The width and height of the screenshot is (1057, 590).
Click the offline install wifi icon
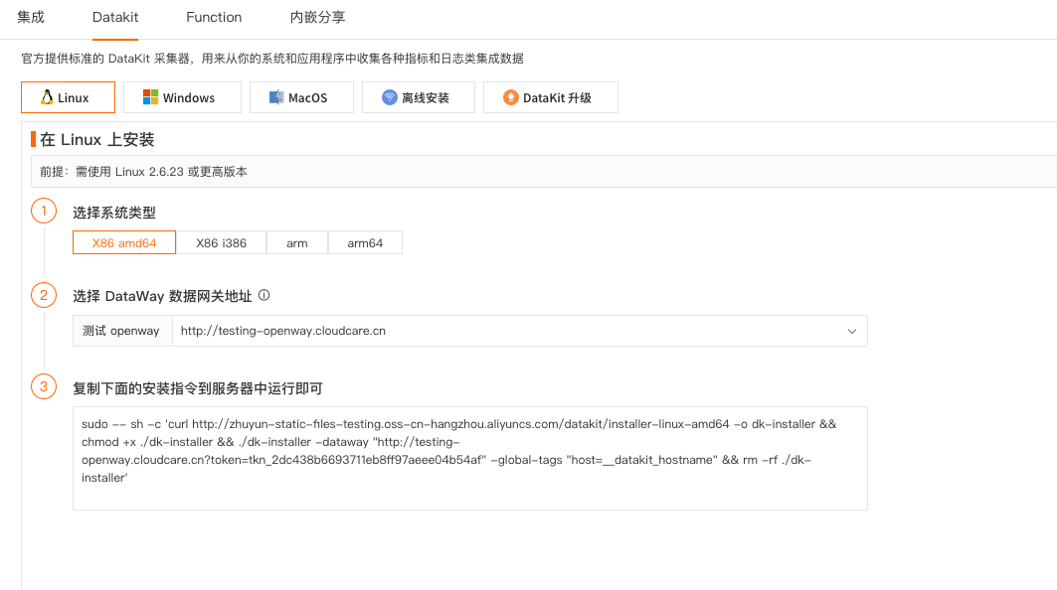[390, 97]
